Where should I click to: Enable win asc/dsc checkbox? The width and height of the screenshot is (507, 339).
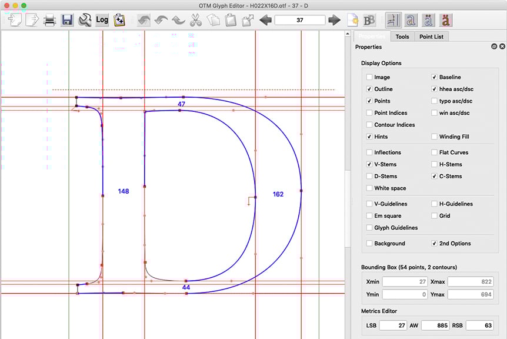pos(434,113)
